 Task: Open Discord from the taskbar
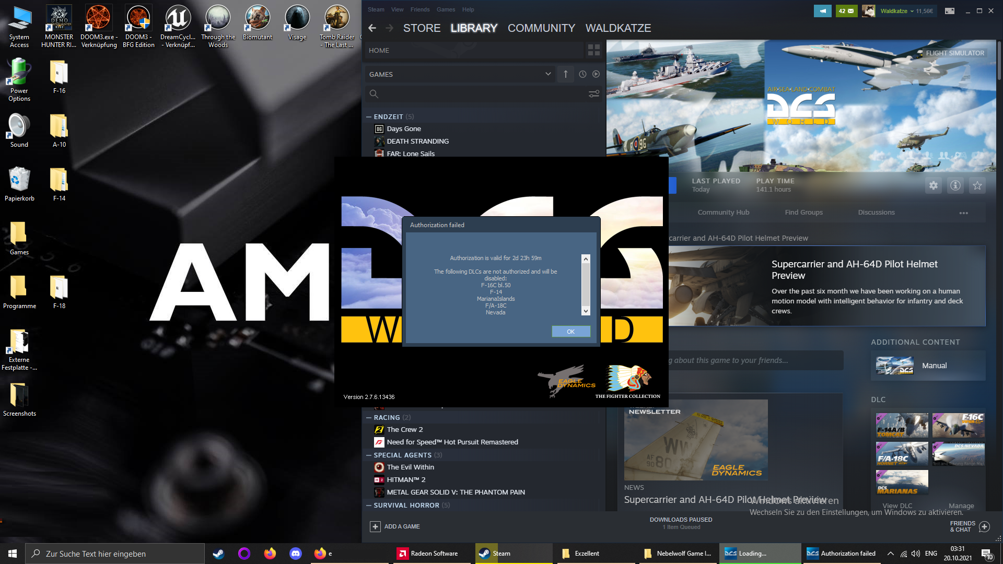(x=296, y=554)
